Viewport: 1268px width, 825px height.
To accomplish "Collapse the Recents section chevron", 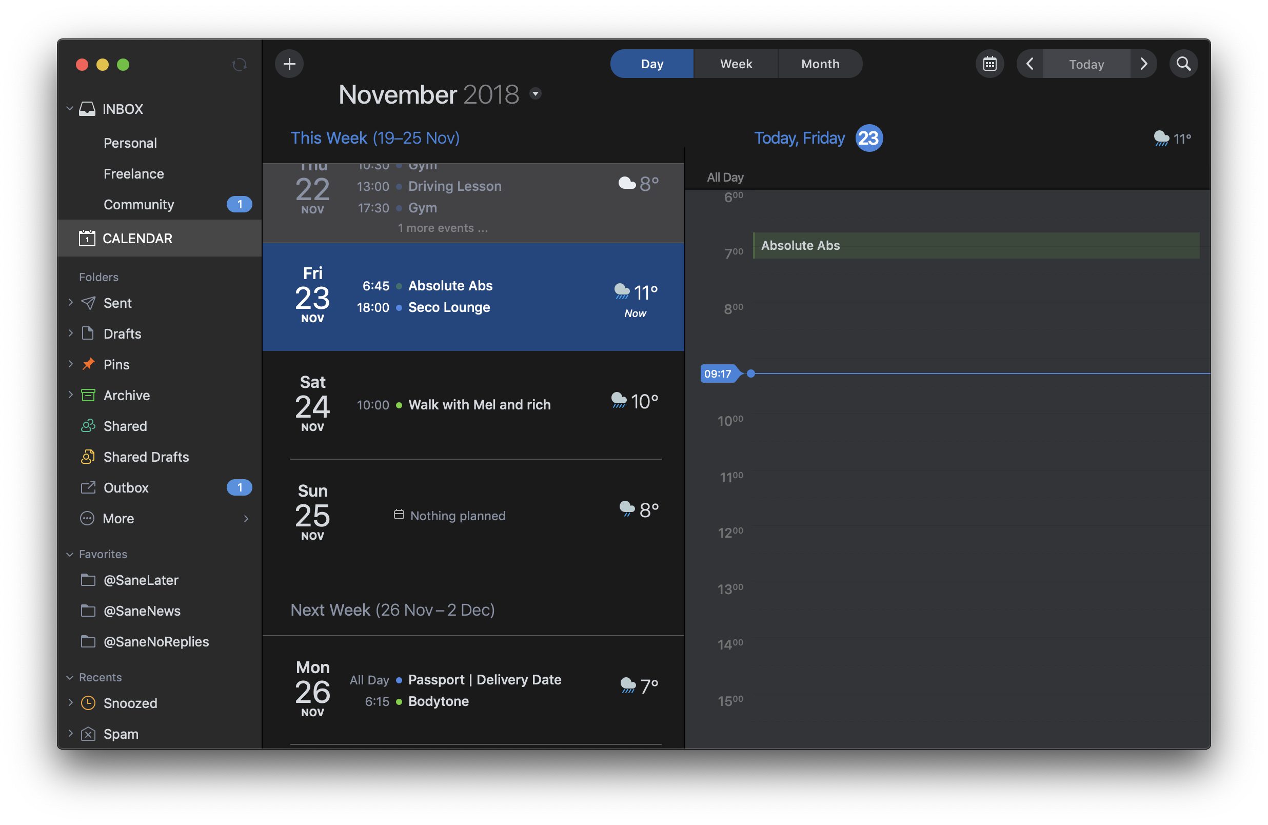I will [70, 677].
